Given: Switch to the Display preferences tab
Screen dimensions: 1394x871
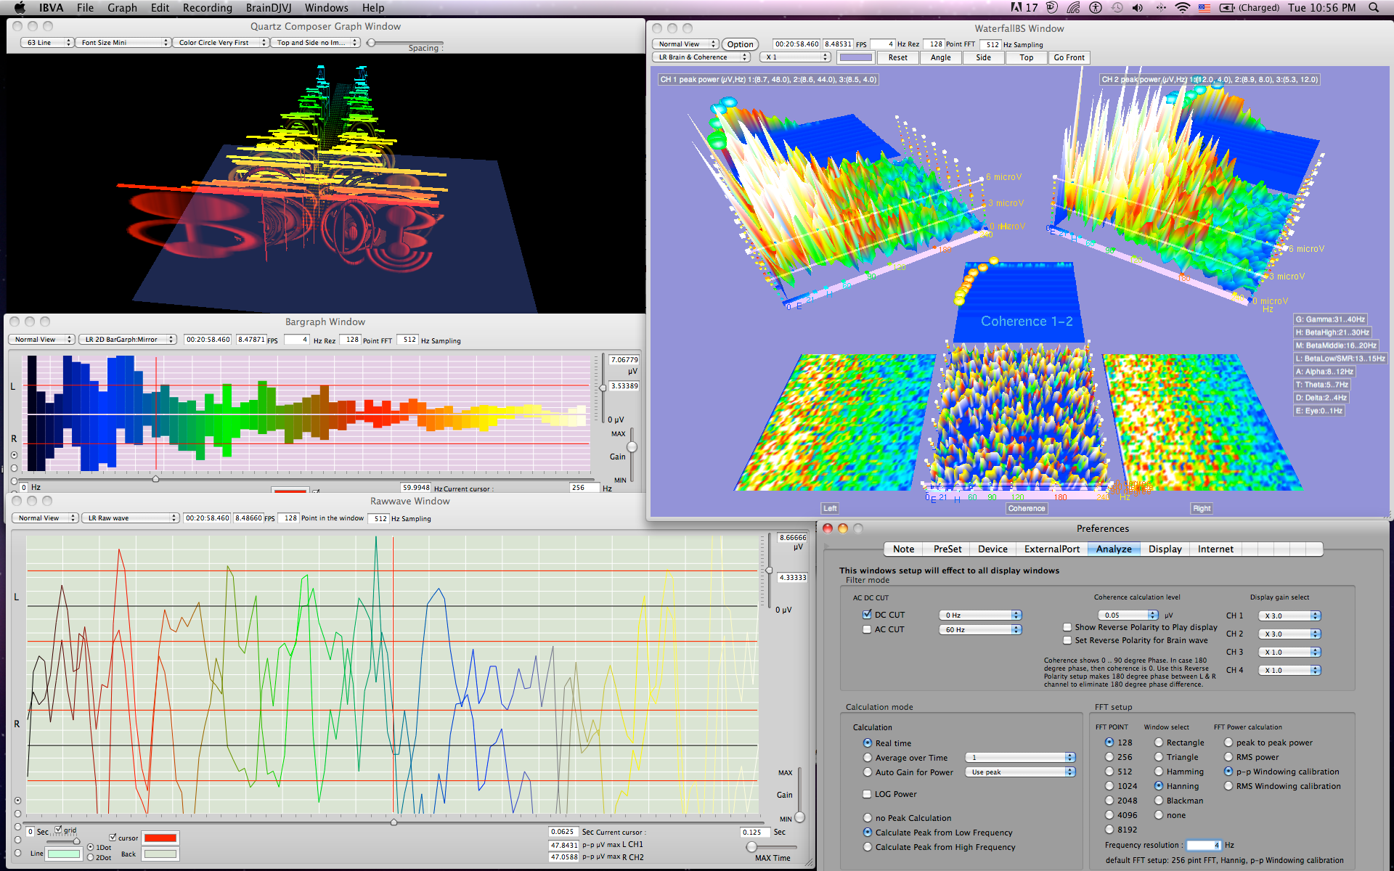Looking at the screenshot, I should click(x=1165, y=549).
